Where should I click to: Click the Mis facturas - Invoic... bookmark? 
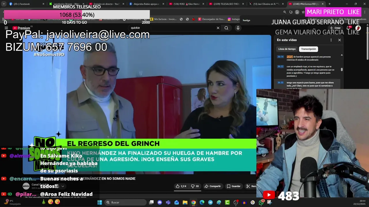[x=163, y=19]
